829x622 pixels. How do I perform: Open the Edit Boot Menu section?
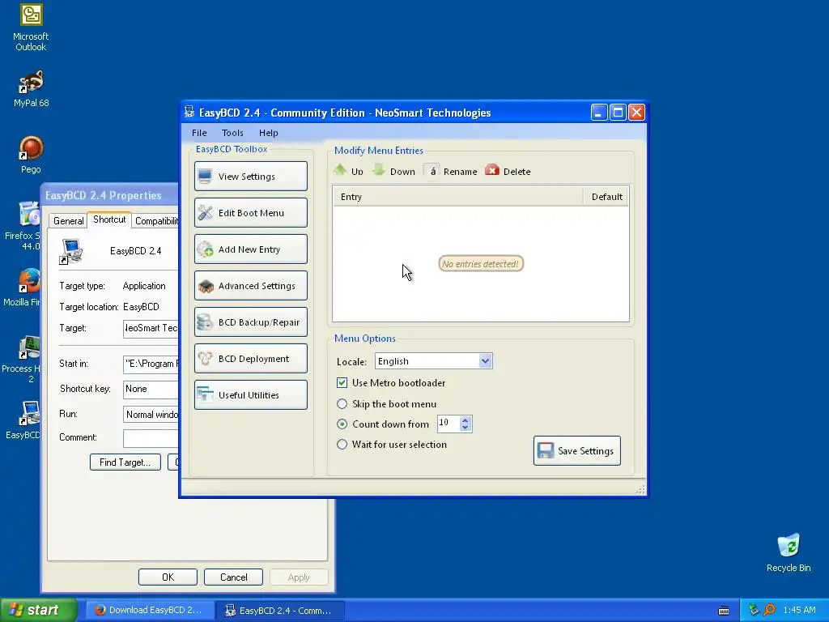pyautogui.click(x=251, y=213)
